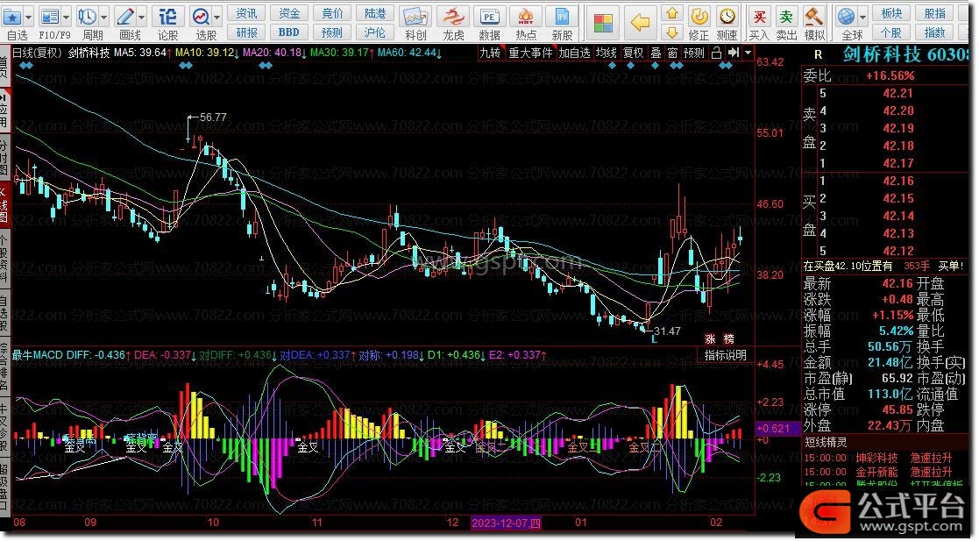The height and width of the screenshot is (541, 979).
Task: Select the 2023-12-07 date marker on timeline
Action: coord(507,523)
